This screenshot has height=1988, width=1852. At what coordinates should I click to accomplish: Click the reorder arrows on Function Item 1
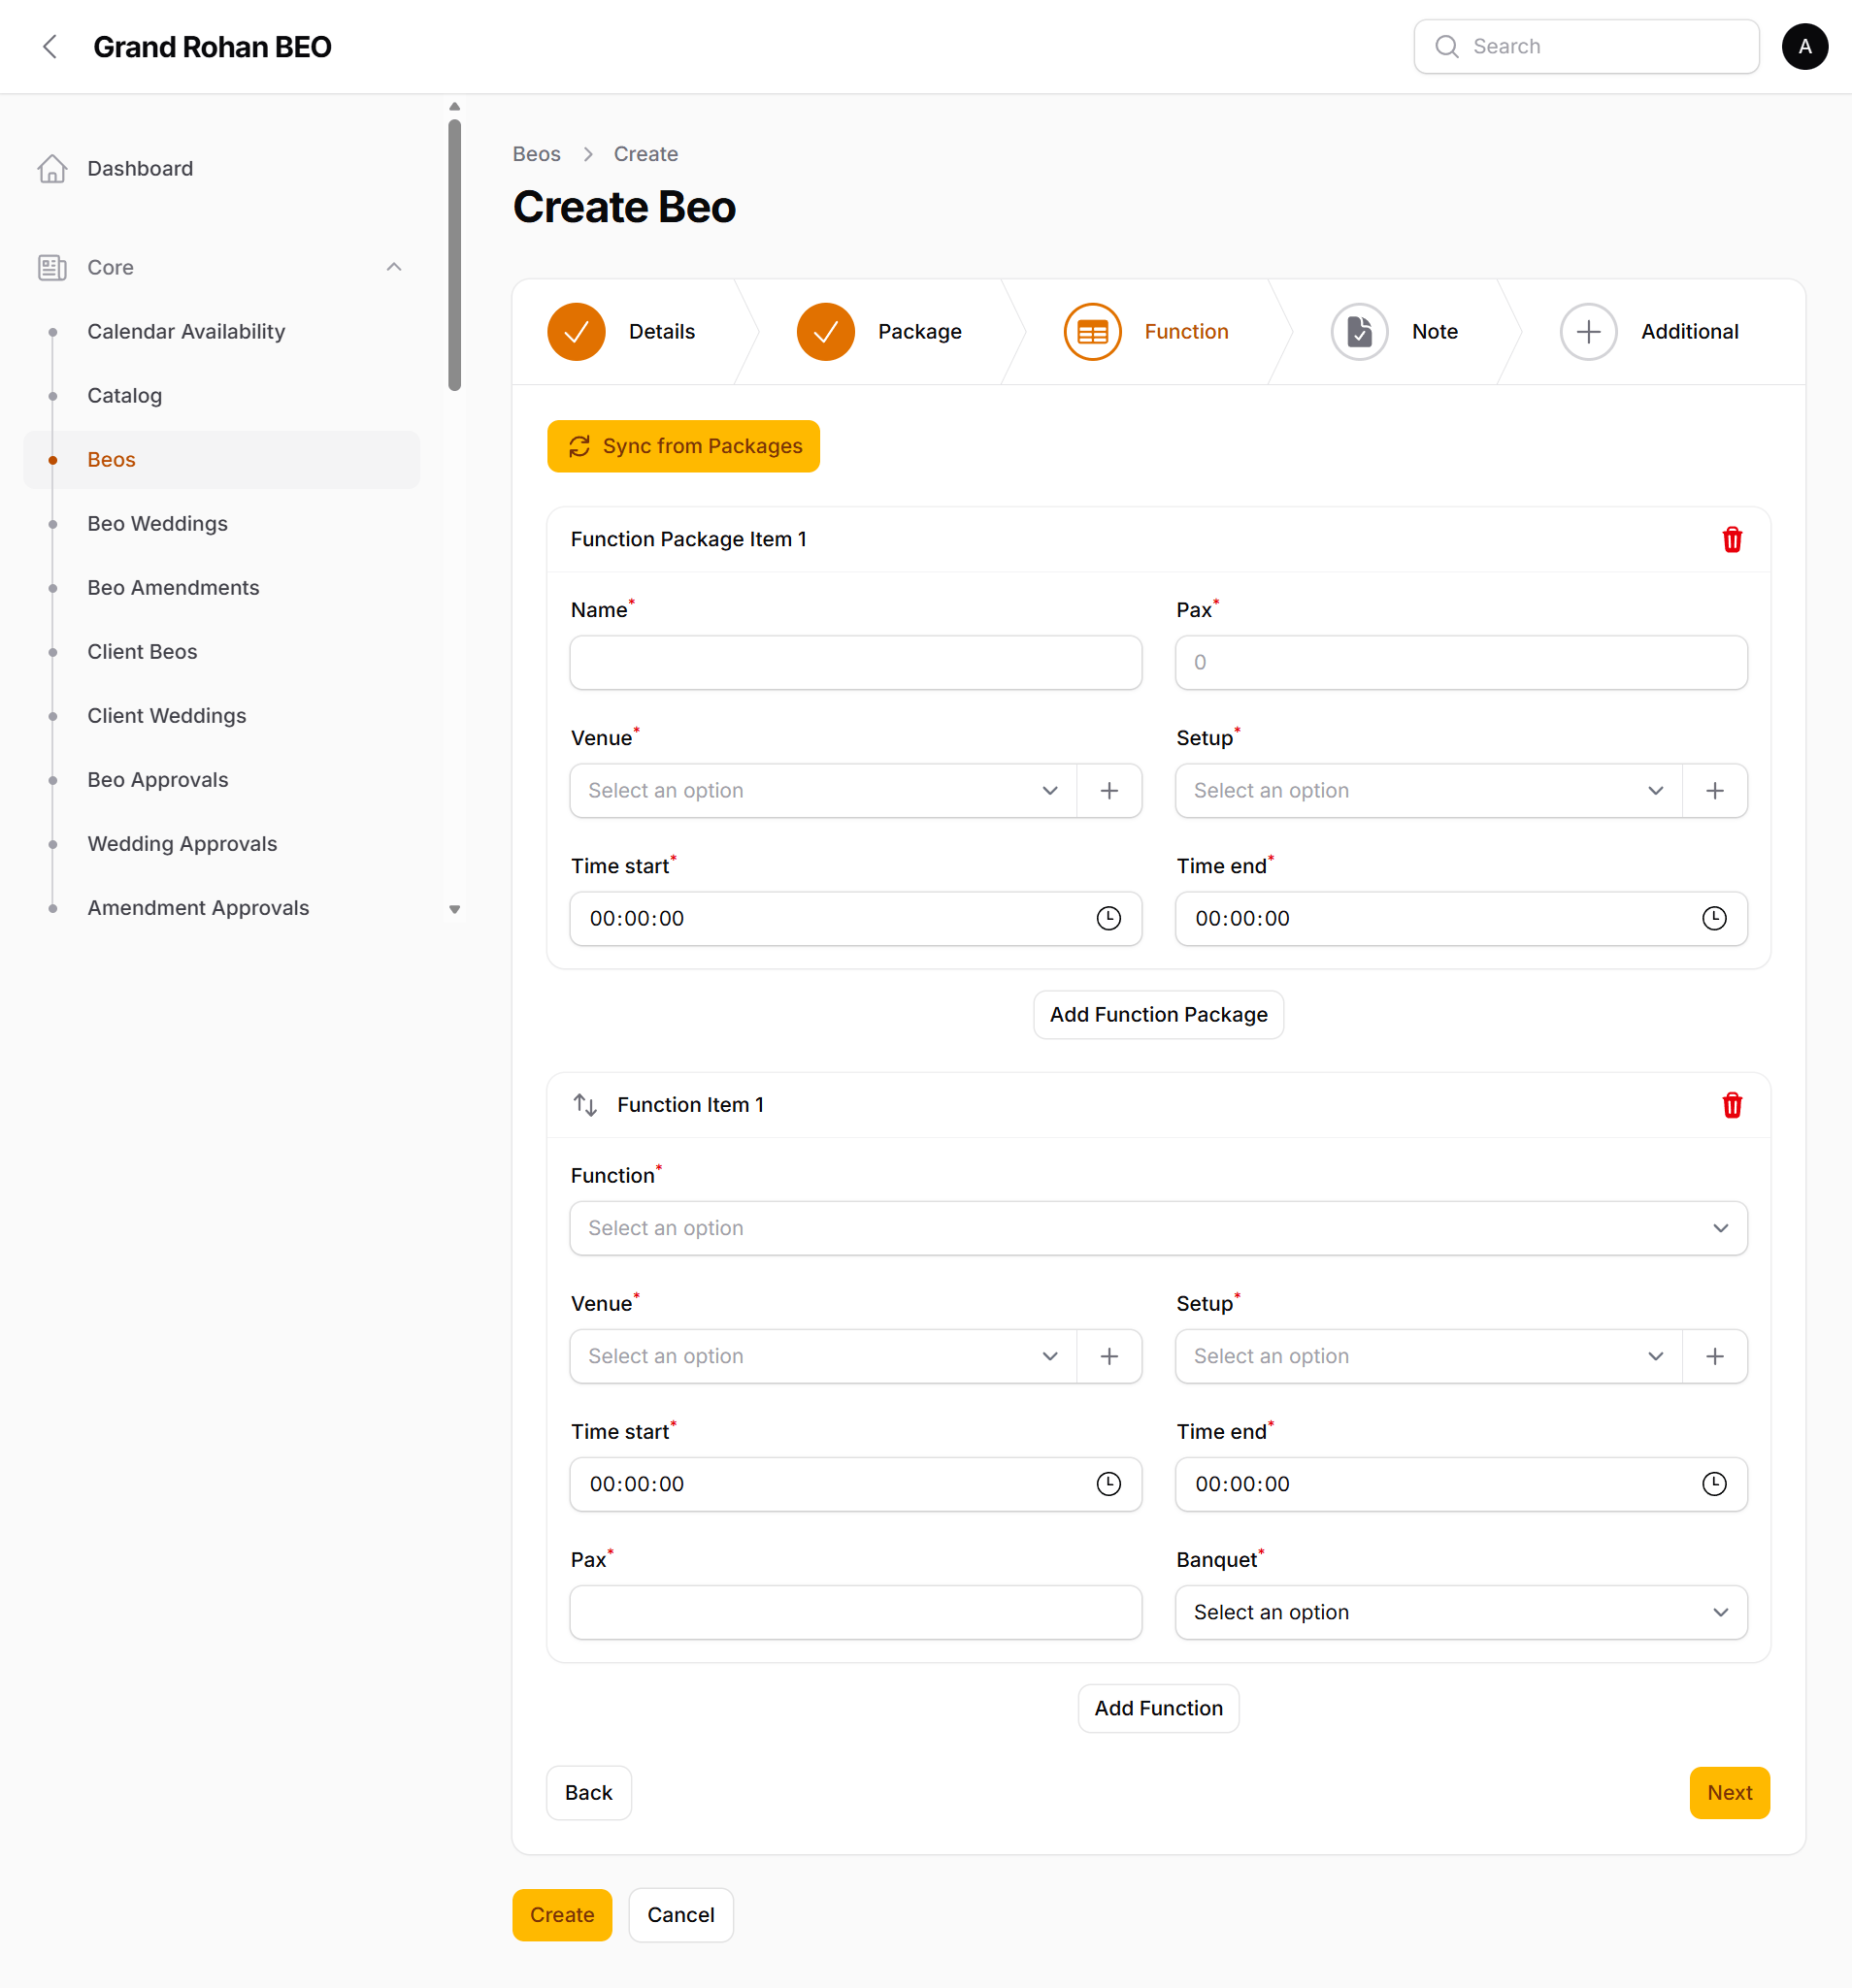pos(585,1105)
